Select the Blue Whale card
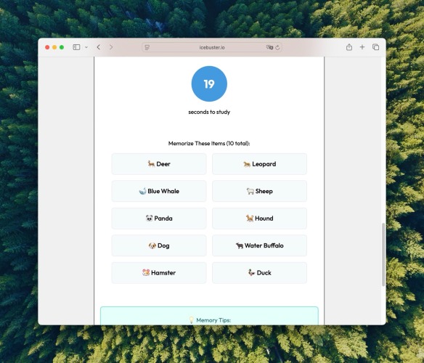The width and height of the screenshot is (424, 363). (x=159, y=191)
